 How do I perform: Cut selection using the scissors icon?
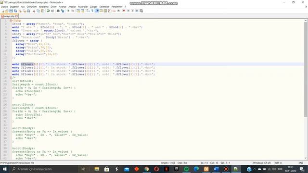[34, 11]
